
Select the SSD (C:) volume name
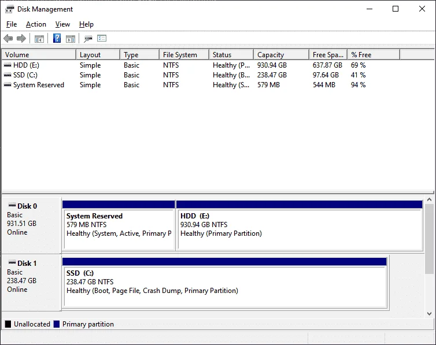25,75
